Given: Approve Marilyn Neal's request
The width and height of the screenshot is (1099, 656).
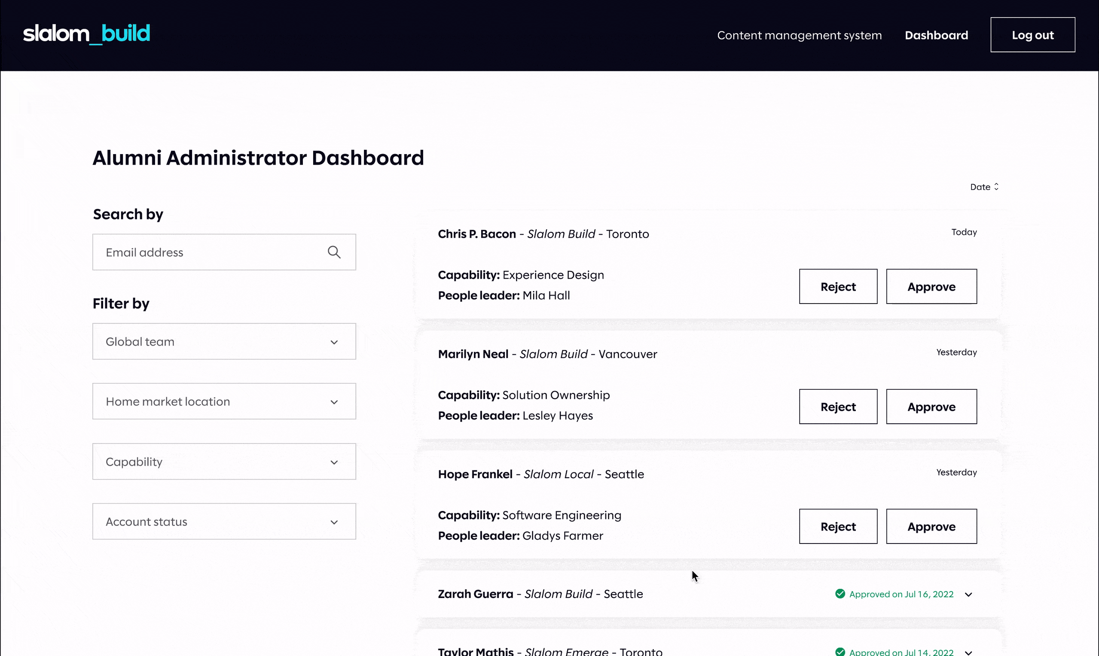Looking at the screenshot, I should tap(931, 407).
